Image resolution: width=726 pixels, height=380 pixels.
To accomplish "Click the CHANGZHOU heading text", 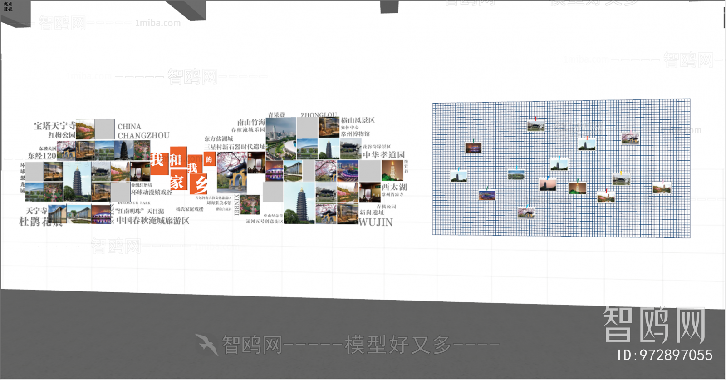I will [x=143, y=136].
